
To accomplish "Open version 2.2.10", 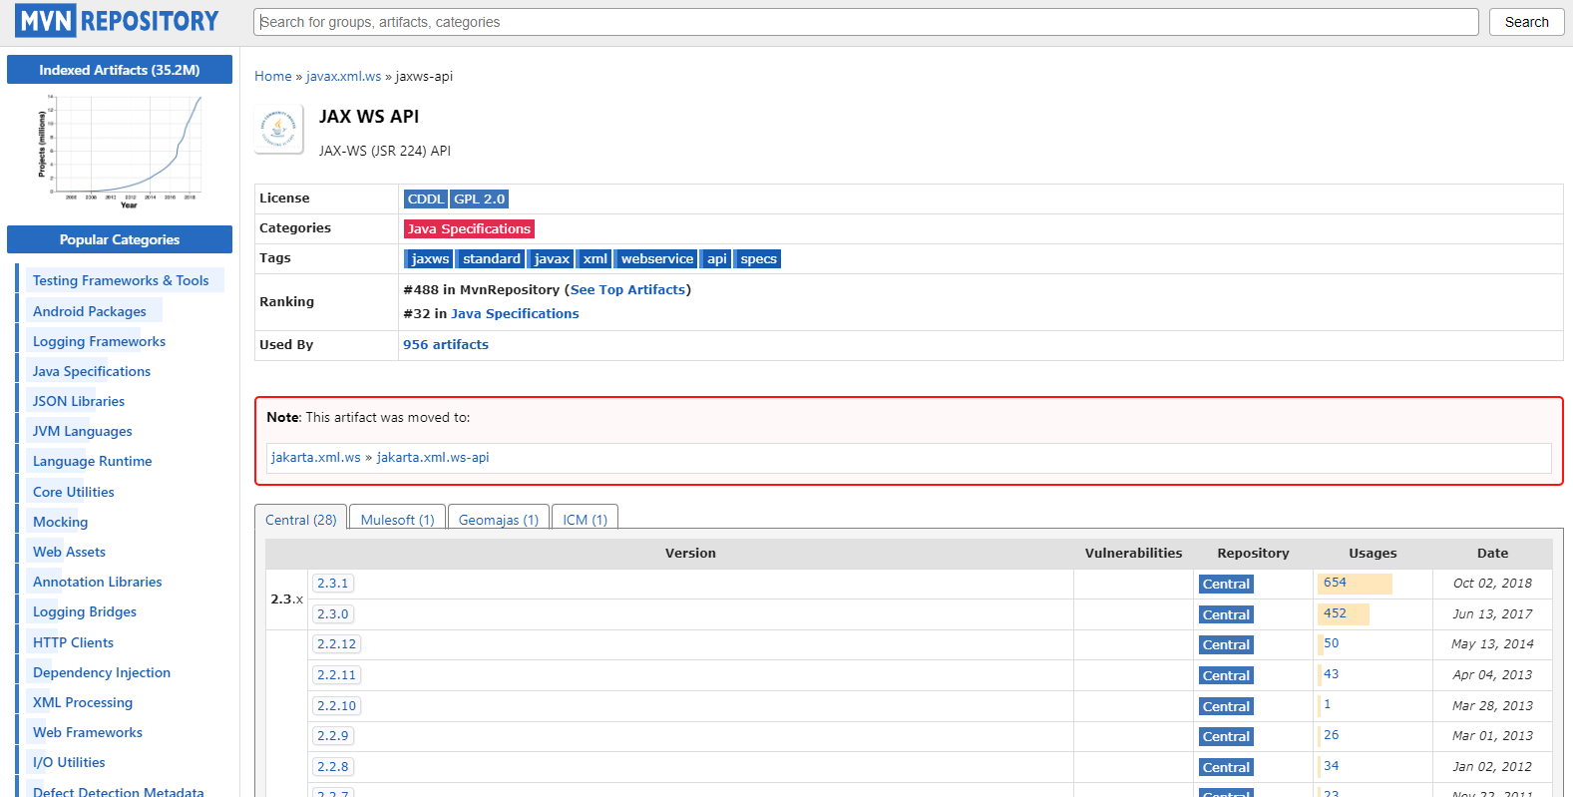I will 337,706.
